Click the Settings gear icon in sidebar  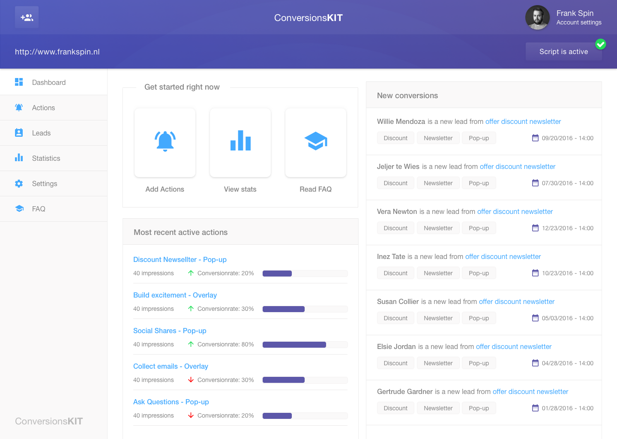click(19, 183)
